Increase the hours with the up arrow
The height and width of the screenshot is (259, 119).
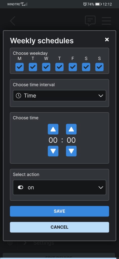point(53,129)
